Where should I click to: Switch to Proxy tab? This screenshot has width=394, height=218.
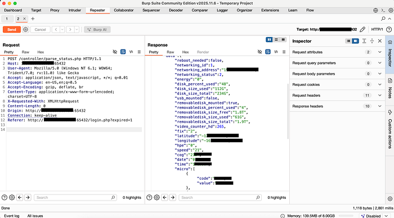pyautogui.click(x=55, y=10)
